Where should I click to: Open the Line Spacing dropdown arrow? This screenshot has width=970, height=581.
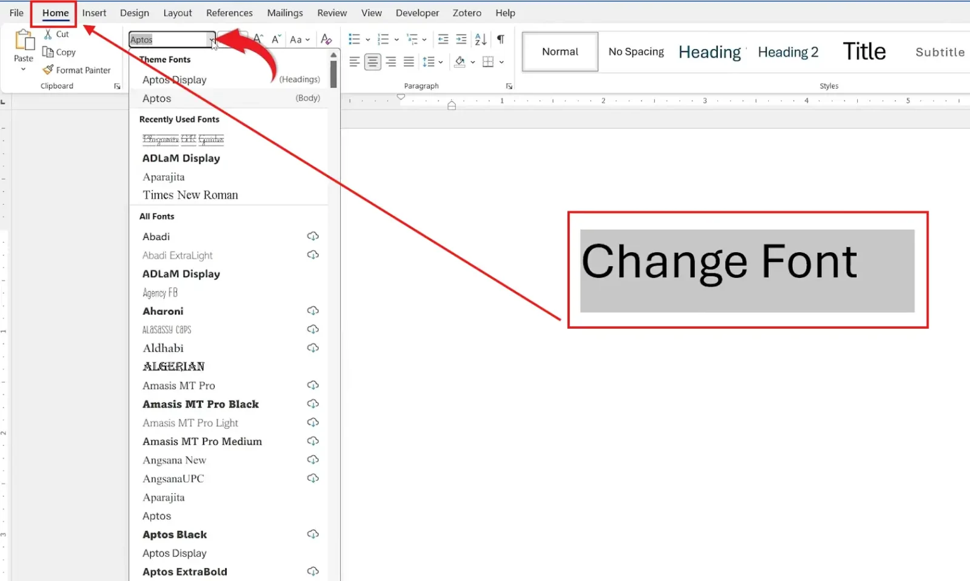[441, 62]
